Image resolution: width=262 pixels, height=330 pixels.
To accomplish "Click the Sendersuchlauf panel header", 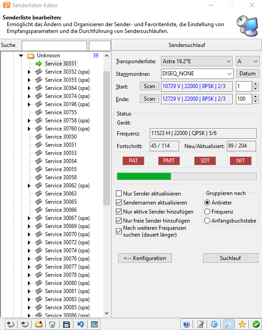I will [187, 45].
